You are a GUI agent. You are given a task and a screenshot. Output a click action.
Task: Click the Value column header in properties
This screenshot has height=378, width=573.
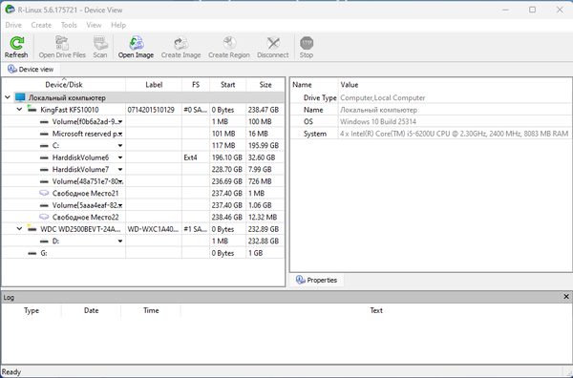[x=350, y=85]
